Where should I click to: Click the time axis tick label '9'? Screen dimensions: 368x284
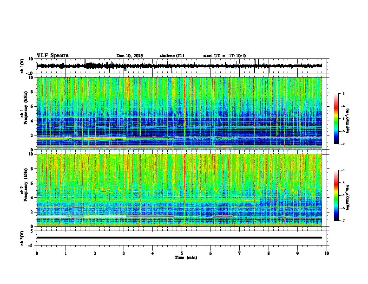pos(297,253)
